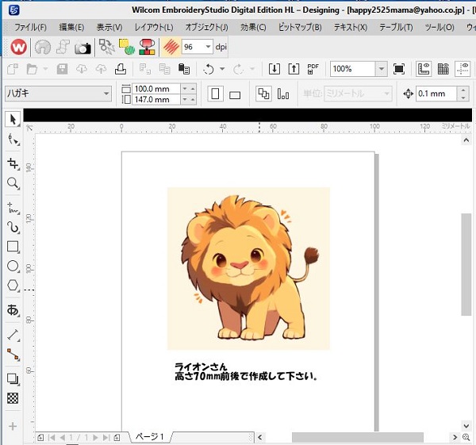Viewport: 476px width, 445px height.
Task: Select the Zoom magnifier tool
Action: pyautogui.click(x=13, y=183)
